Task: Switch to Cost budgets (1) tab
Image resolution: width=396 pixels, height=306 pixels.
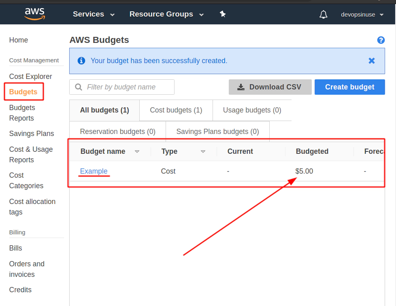Action: (176, 110)
